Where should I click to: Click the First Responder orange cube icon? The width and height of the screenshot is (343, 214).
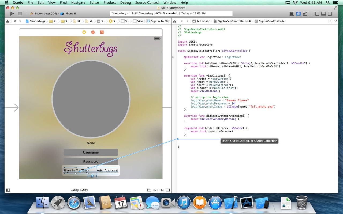pyautogui.click(x=93, y=32)
